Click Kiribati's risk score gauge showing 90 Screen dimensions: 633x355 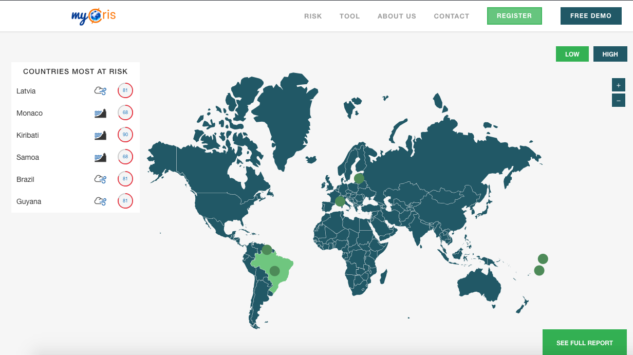pyautogui.click(x=125, y=135)
